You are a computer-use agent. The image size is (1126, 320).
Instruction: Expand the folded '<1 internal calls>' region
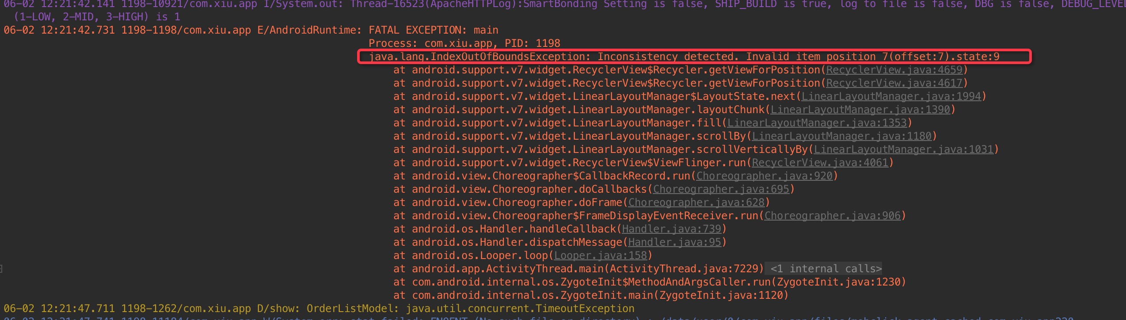click(x=825, y=269)
